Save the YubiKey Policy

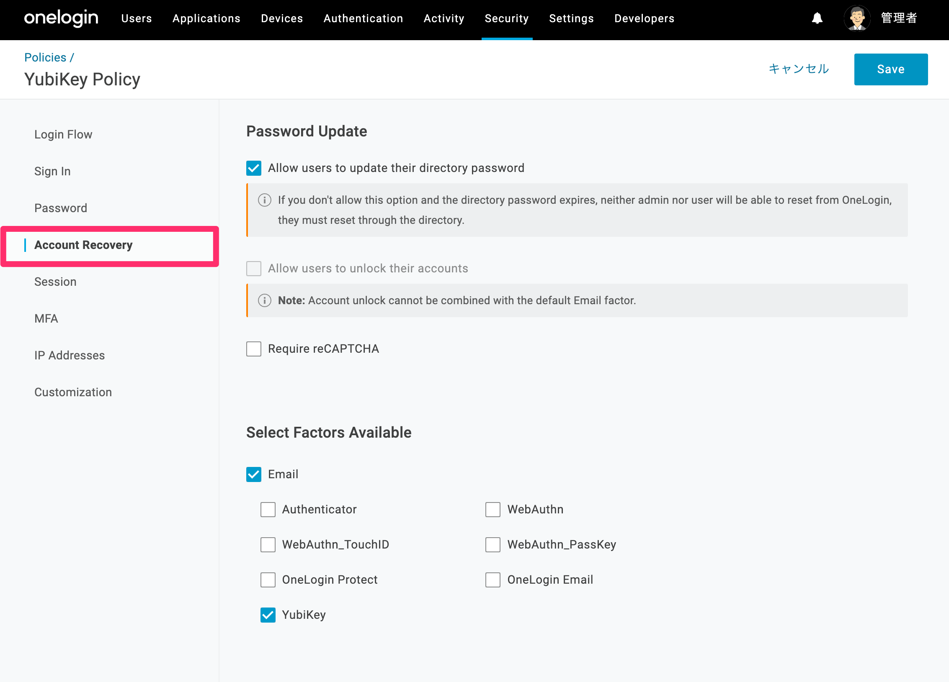(x=891, y=69)
